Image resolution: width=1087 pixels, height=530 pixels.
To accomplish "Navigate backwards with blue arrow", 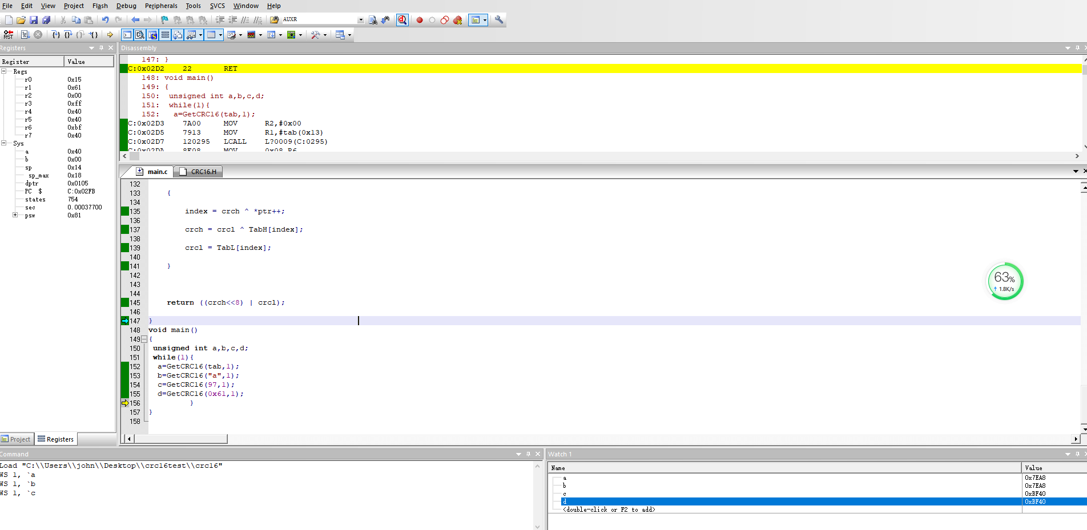I will pyautogui.click(x=135, y=20).
